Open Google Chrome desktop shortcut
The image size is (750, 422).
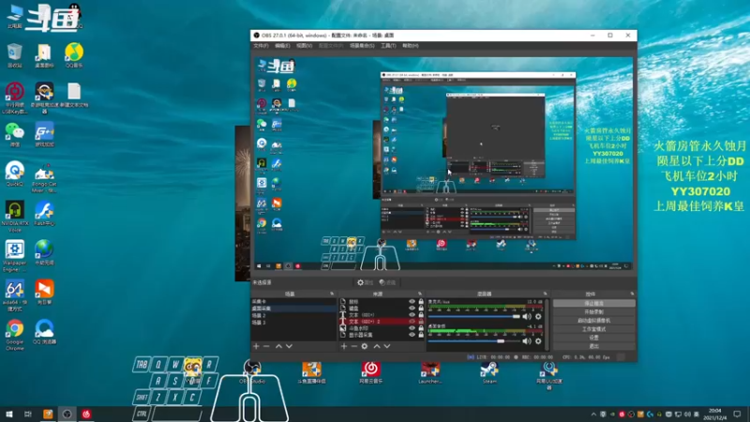15,335
